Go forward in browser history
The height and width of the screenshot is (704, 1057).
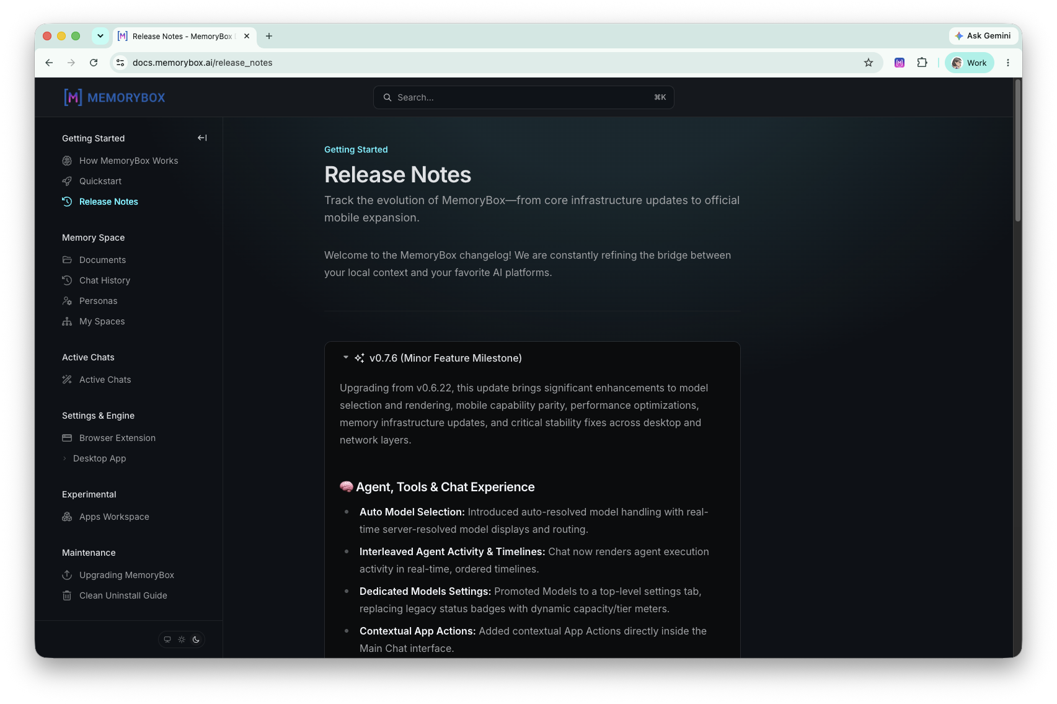click(71, 63)
